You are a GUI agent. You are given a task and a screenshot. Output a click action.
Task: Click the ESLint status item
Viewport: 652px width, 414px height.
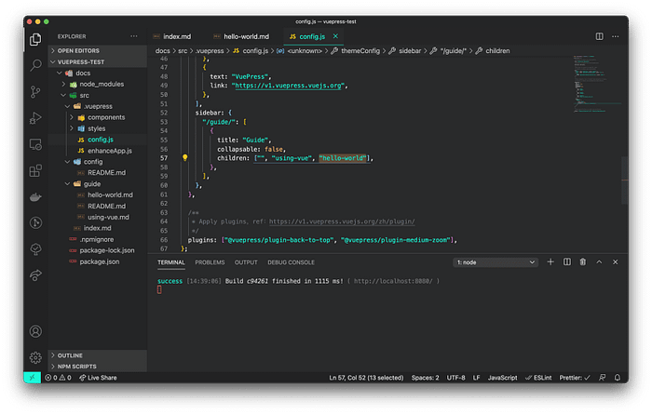click(538, 378)
